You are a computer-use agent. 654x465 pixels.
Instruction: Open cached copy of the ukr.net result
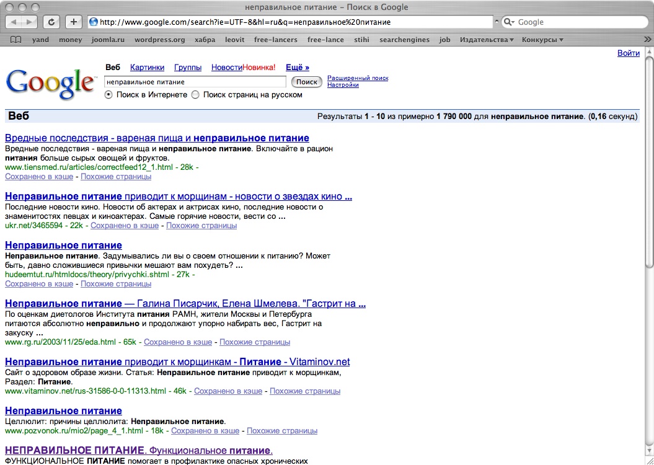125,226
